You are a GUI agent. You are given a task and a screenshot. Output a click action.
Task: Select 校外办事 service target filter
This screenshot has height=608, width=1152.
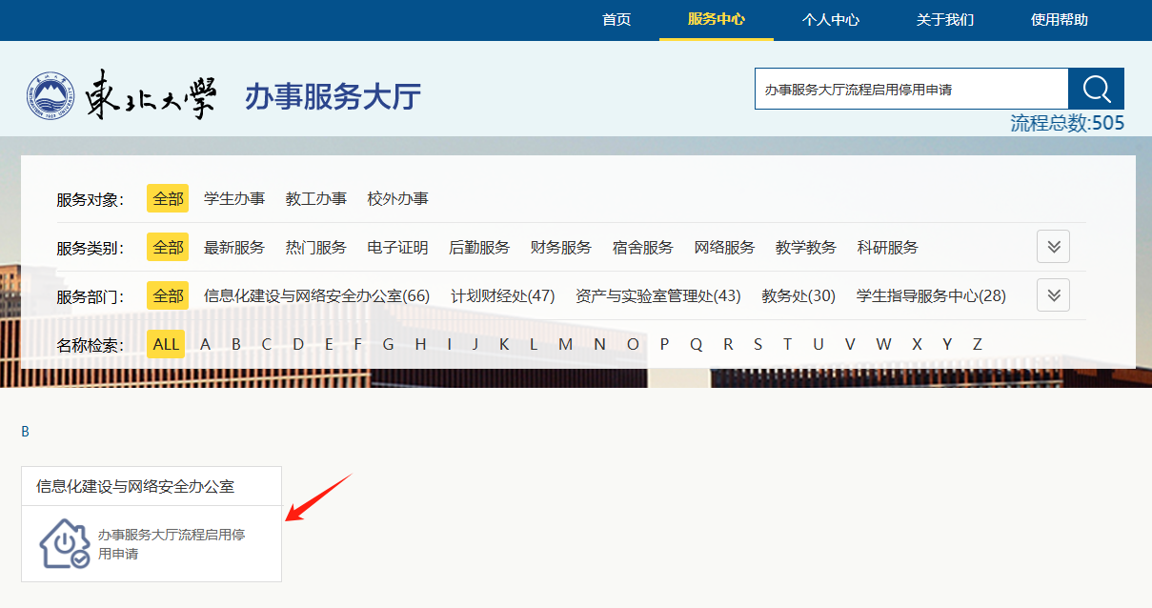tap(397, 199)
